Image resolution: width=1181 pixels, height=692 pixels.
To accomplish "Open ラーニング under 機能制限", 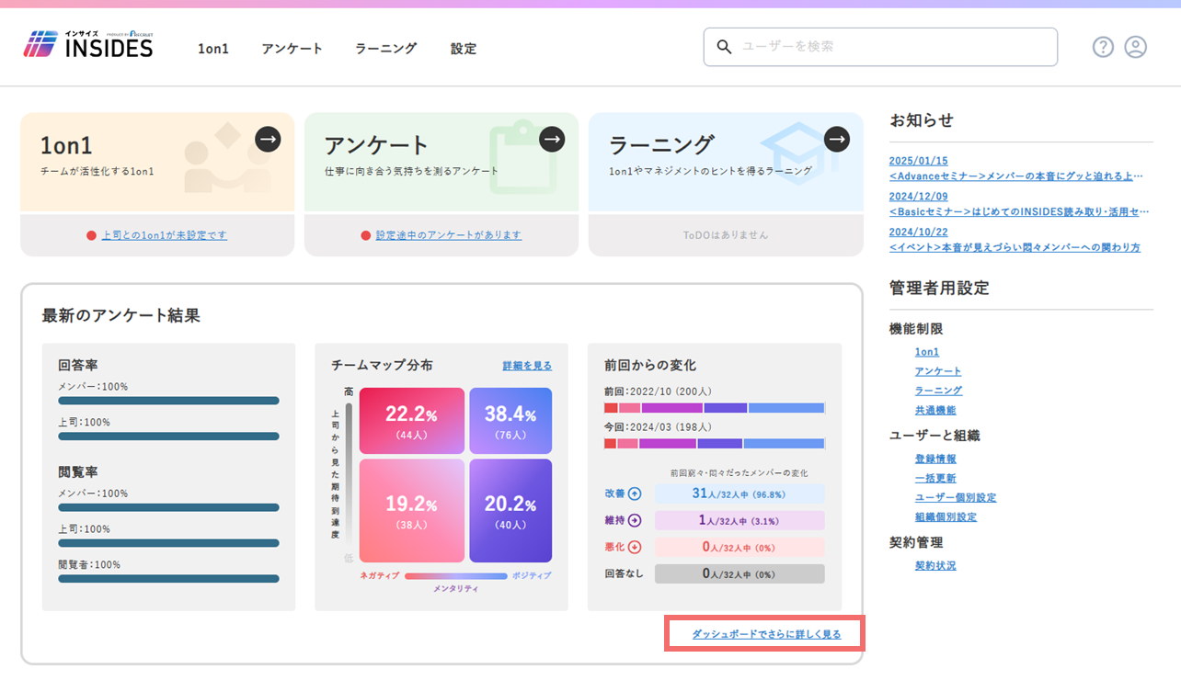I will click(938, 391).
